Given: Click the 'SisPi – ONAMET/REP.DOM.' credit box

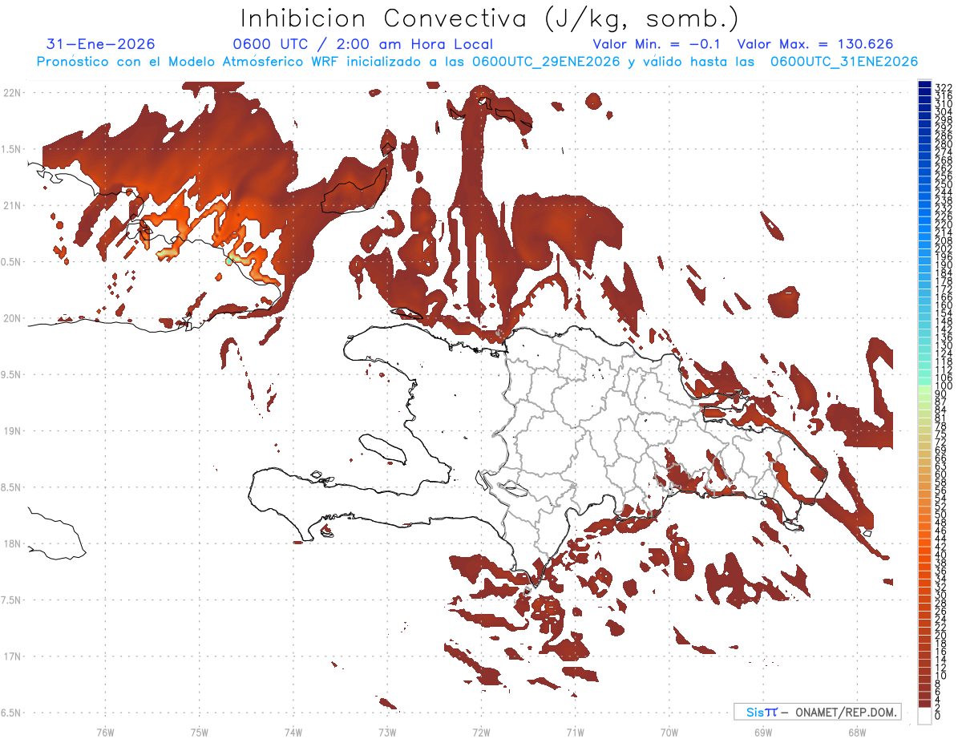Looking at the screenshot, I should tap(817, 712).
